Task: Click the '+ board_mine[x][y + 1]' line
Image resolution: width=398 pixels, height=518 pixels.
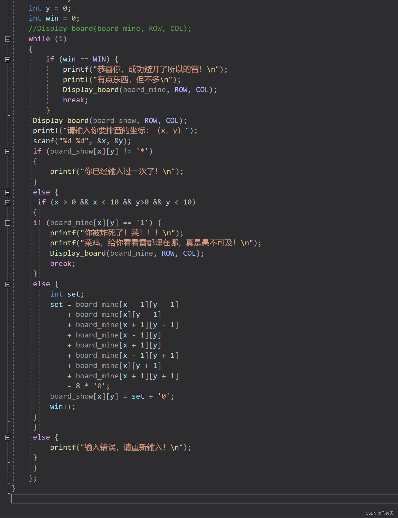Action: (114, 366)
